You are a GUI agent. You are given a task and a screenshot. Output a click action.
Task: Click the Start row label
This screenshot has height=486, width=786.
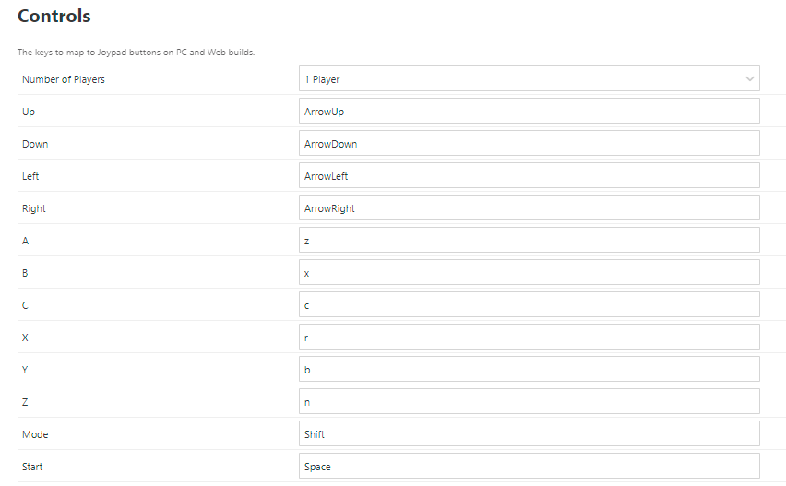point(32,467)
